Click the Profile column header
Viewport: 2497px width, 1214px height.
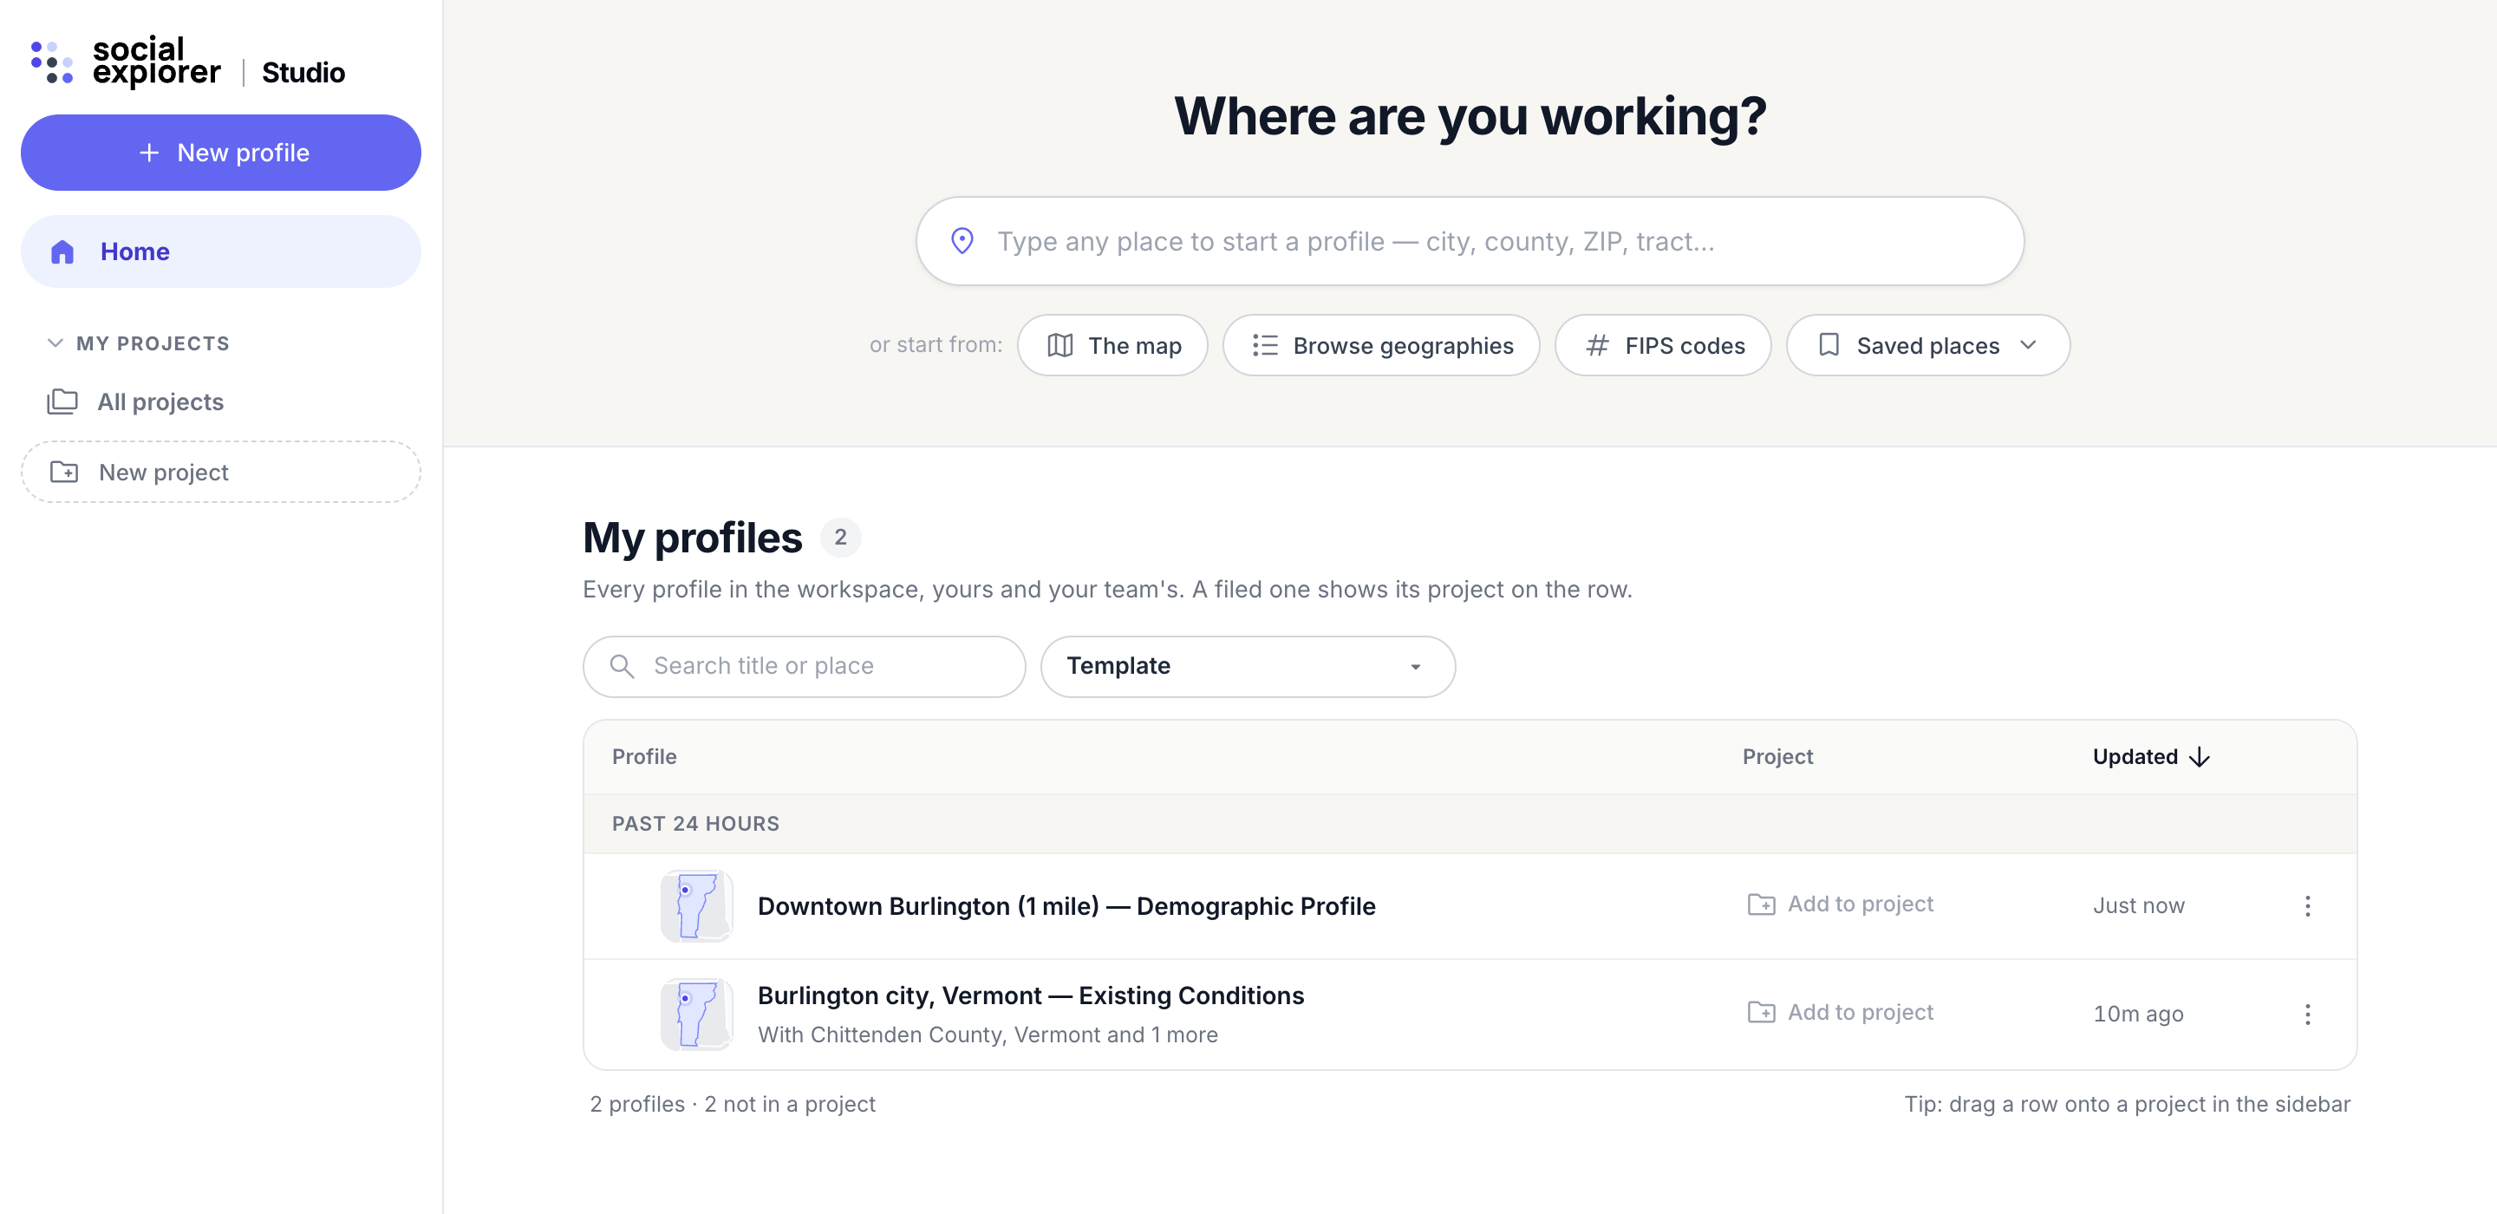coord(643,757)
